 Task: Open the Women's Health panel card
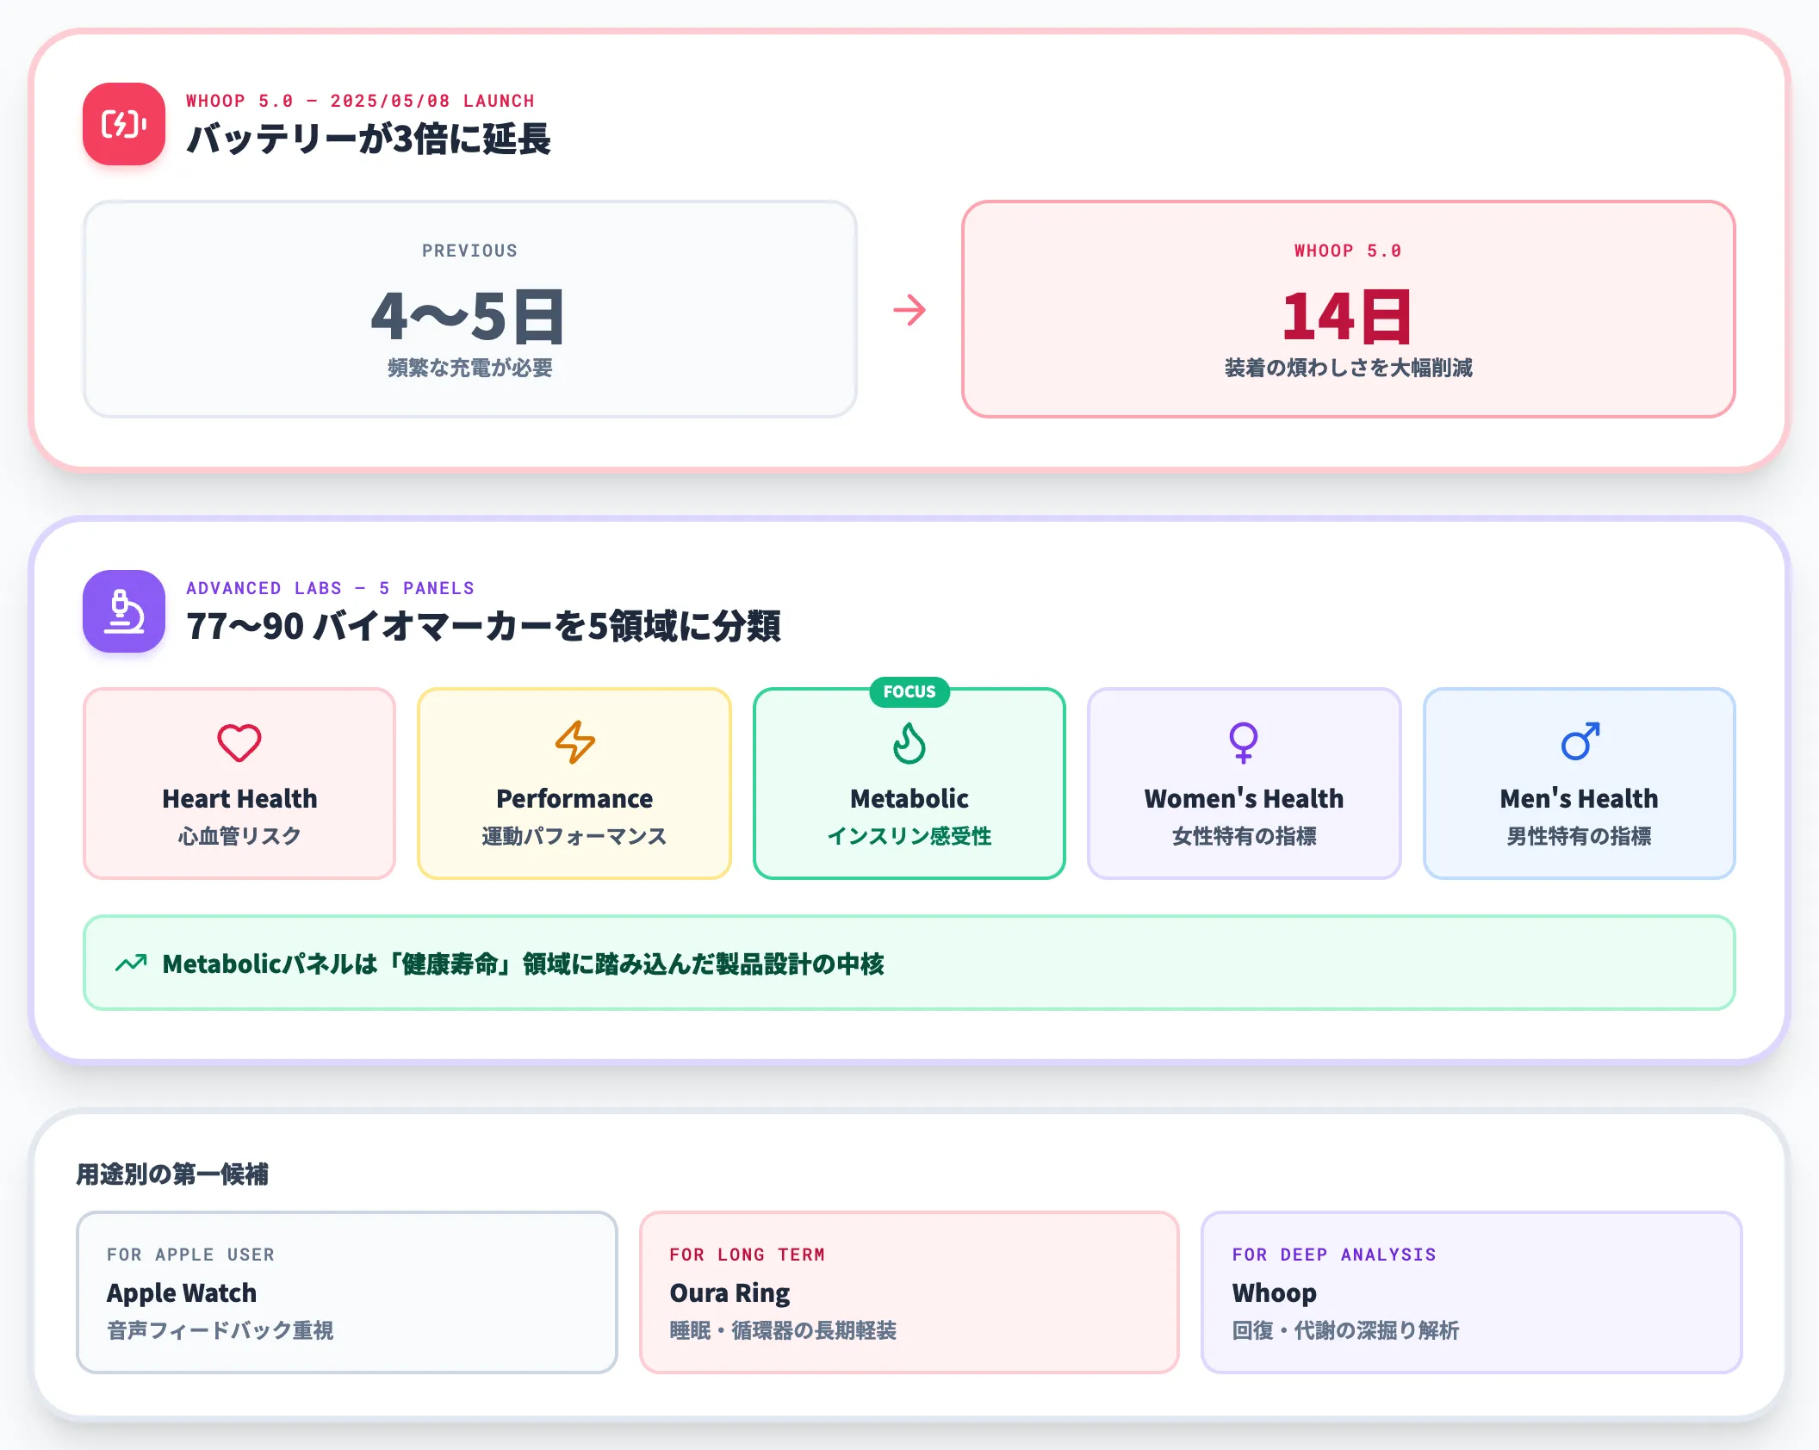(1244, 784)
